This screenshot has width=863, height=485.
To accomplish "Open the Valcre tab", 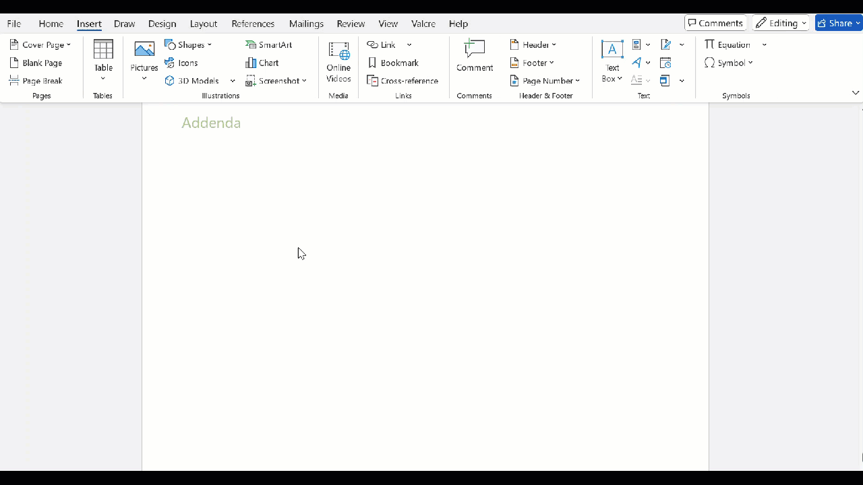I will point(423,24).
